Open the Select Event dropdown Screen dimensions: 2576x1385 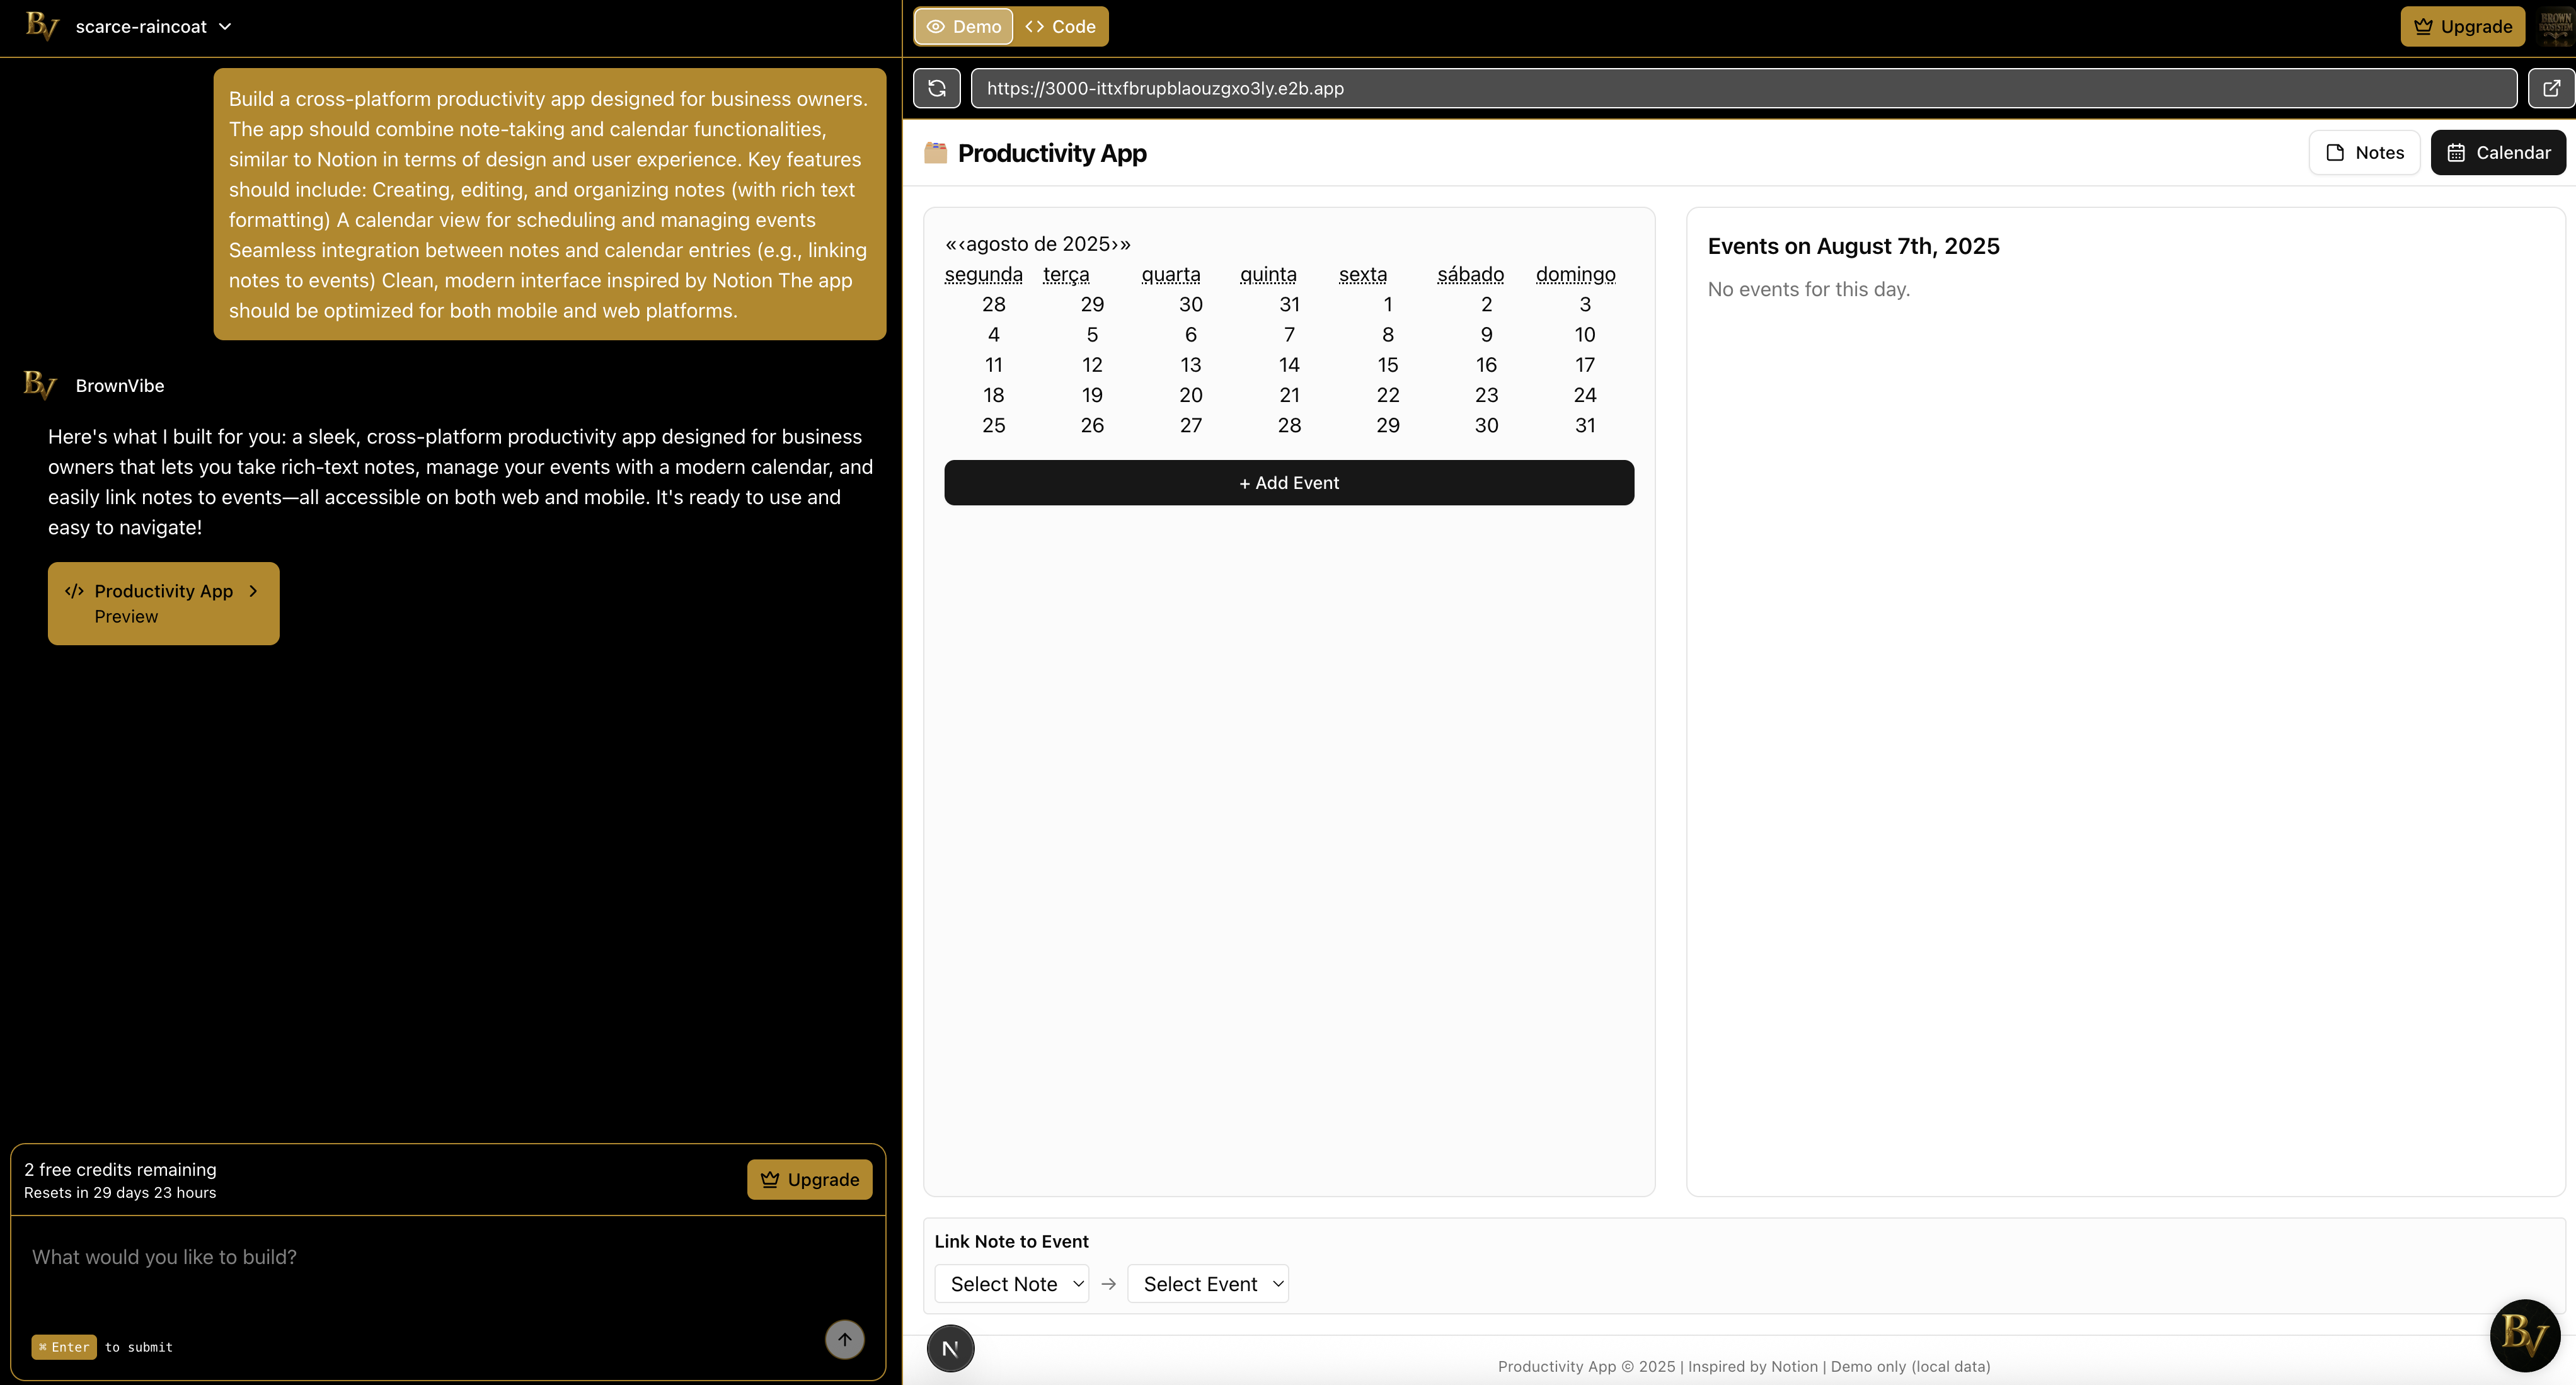pos(1208,1284)
